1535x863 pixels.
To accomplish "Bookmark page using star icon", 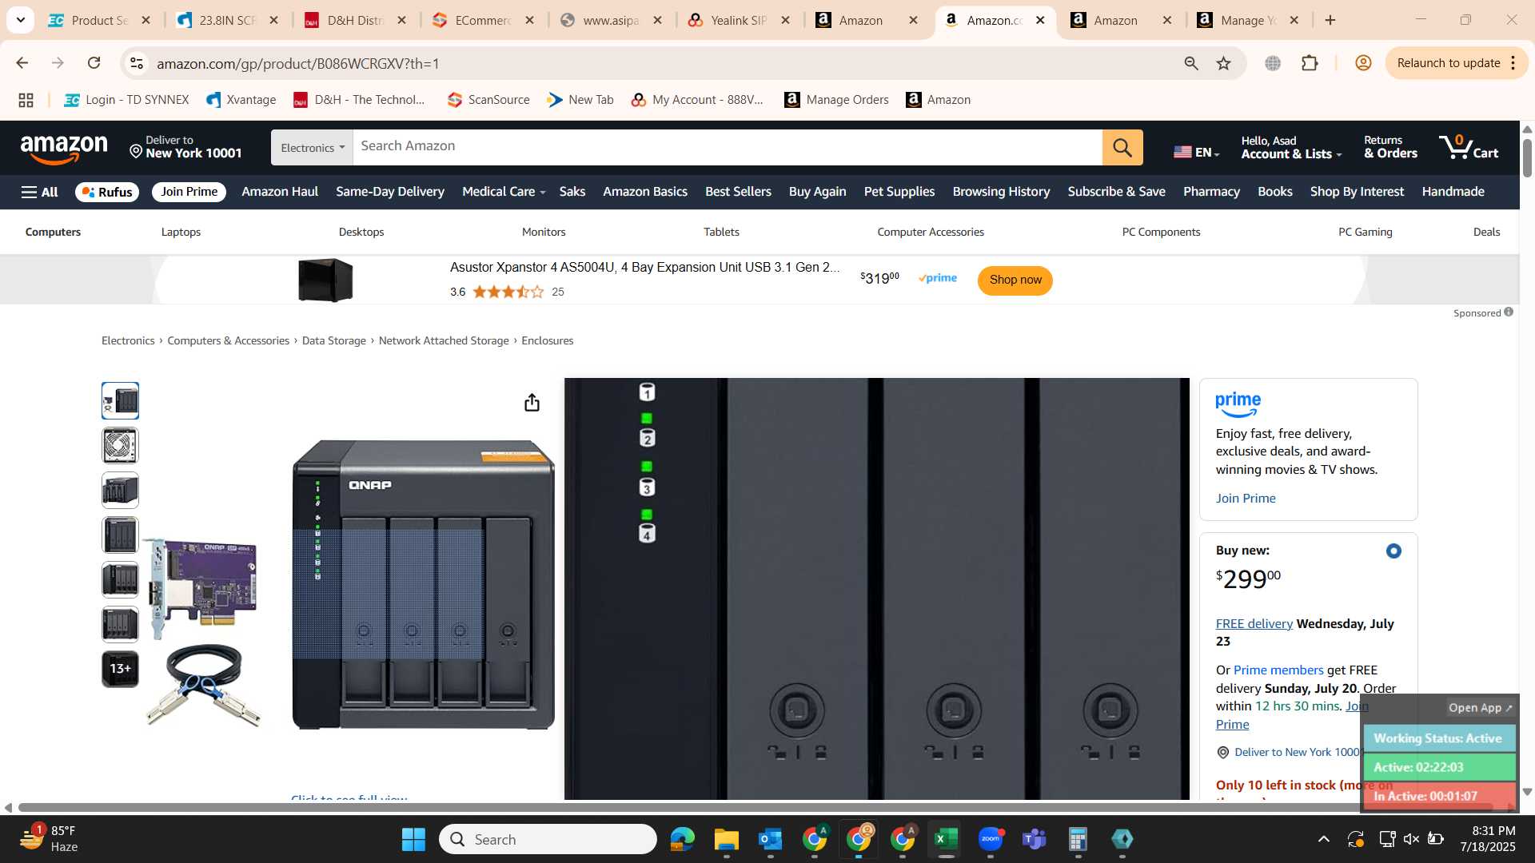I will pos(1223,63).
